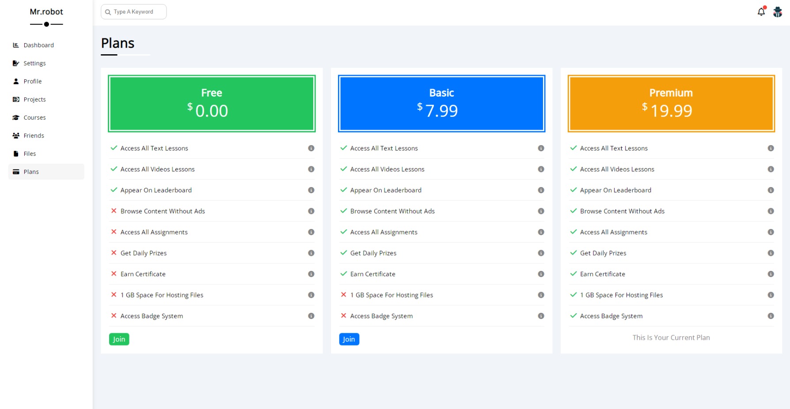Open the user avatar in top bar
790x409 pixels.
pos(778,12)
